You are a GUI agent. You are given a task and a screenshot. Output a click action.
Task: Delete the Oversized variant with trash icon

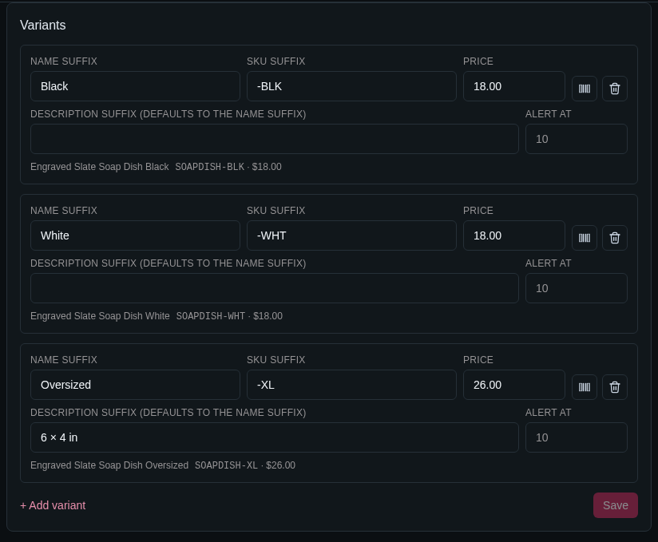point(614,387)
